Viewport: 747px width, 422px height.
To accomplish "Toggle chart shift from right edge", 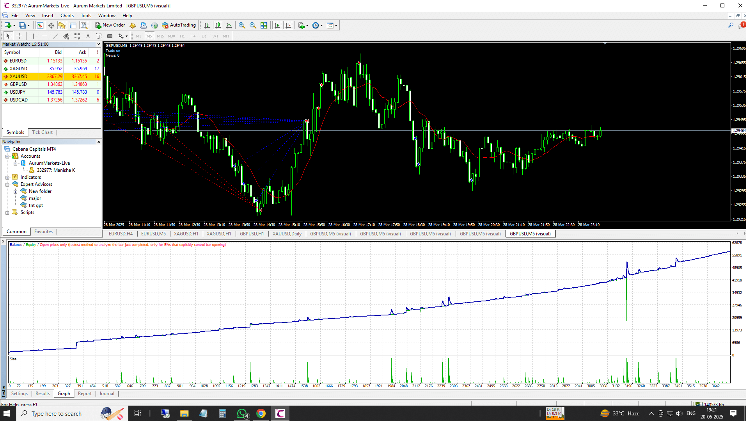I will [x=289, y=25].
